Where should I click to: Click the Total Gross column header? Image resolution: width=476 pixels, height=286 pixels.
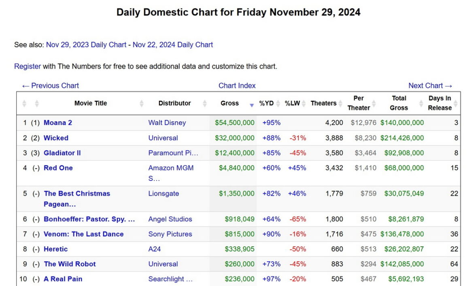click(399, 103)
